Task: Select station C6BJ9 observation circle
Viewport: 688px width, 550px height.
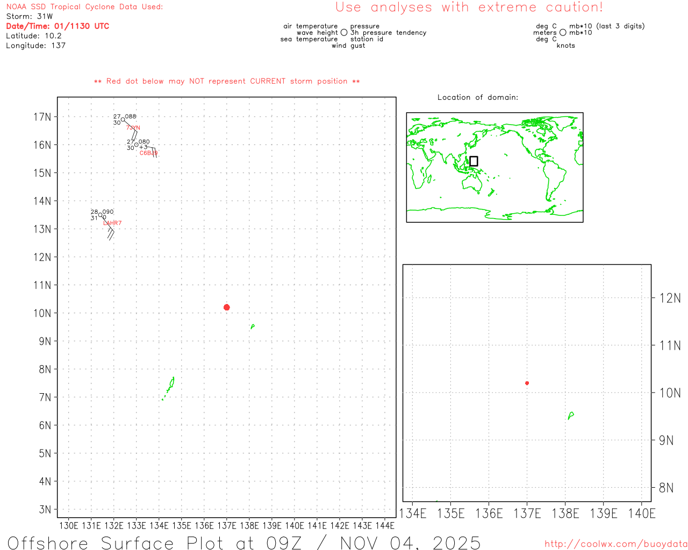Action: tap(137, 144)
